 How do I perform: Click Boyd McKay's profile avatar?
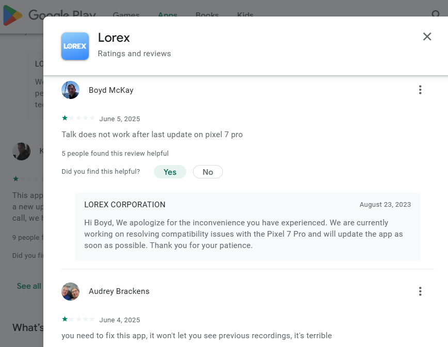click(70, 89)
